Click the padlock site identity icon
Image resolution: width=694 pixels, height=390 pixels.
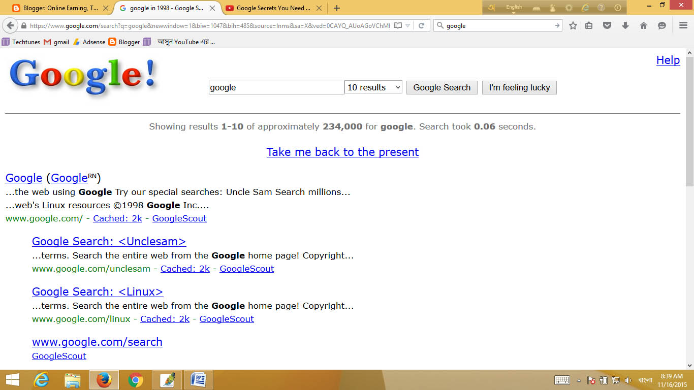click(24, 25)
